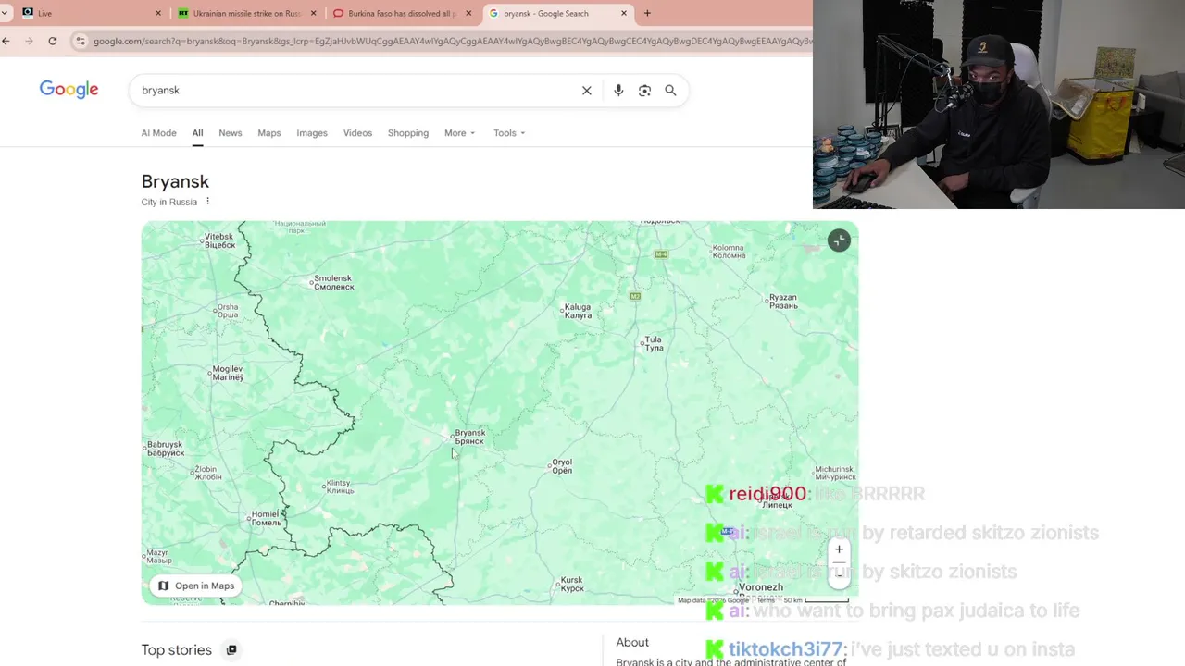Screen dimensions: 1185x666
Task: Click the Michurinsk label on the map
Action: click(834, 473)
